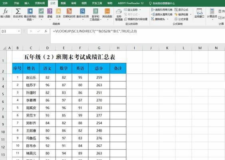Click Define Name (定义名称)
The image size is (225, 160).
pyautogui.click(x=131, y=10)
